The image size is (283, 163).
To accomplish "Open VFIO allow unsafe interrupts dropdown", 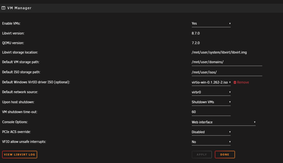I will (x=211, y=142).
